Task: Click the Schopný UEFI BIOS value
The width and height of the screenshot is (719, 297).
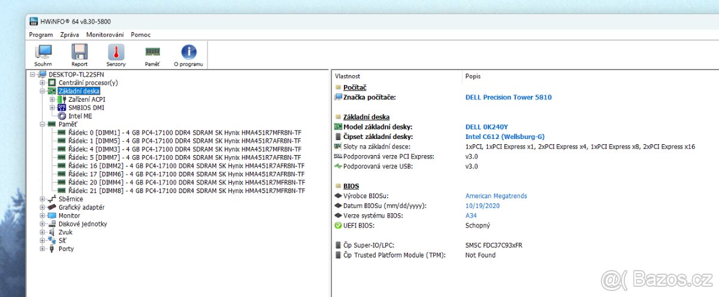Action: click(x=478, y=225)
